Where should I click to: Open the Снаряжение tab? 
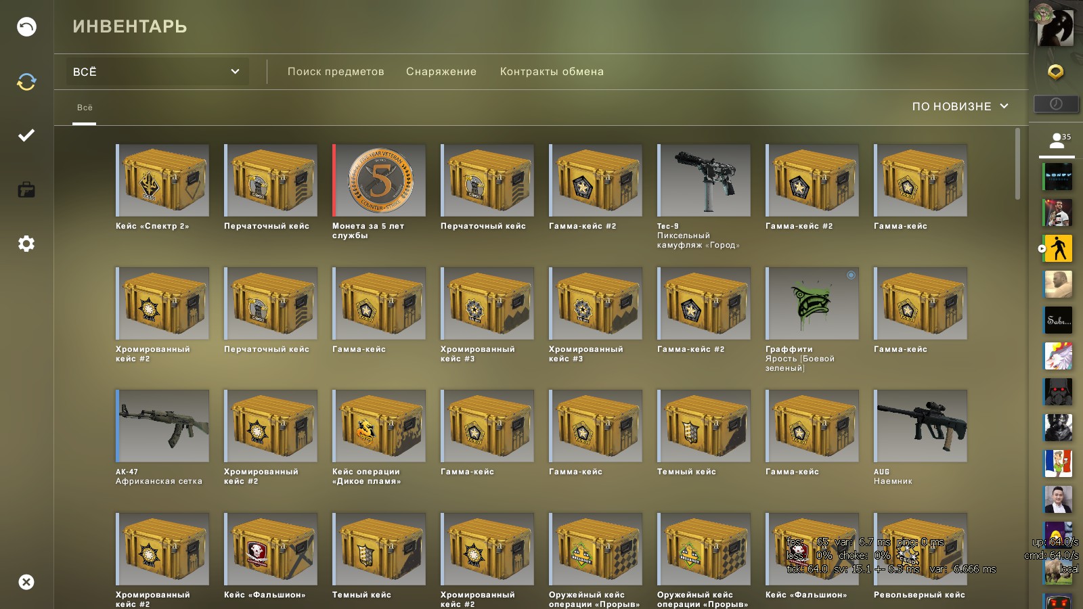pos(441,72)
